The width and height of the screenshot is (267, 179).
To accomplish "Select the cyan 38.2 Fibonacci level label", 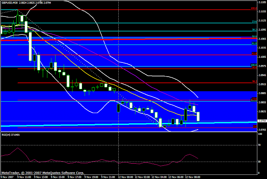I will point(255,30).
